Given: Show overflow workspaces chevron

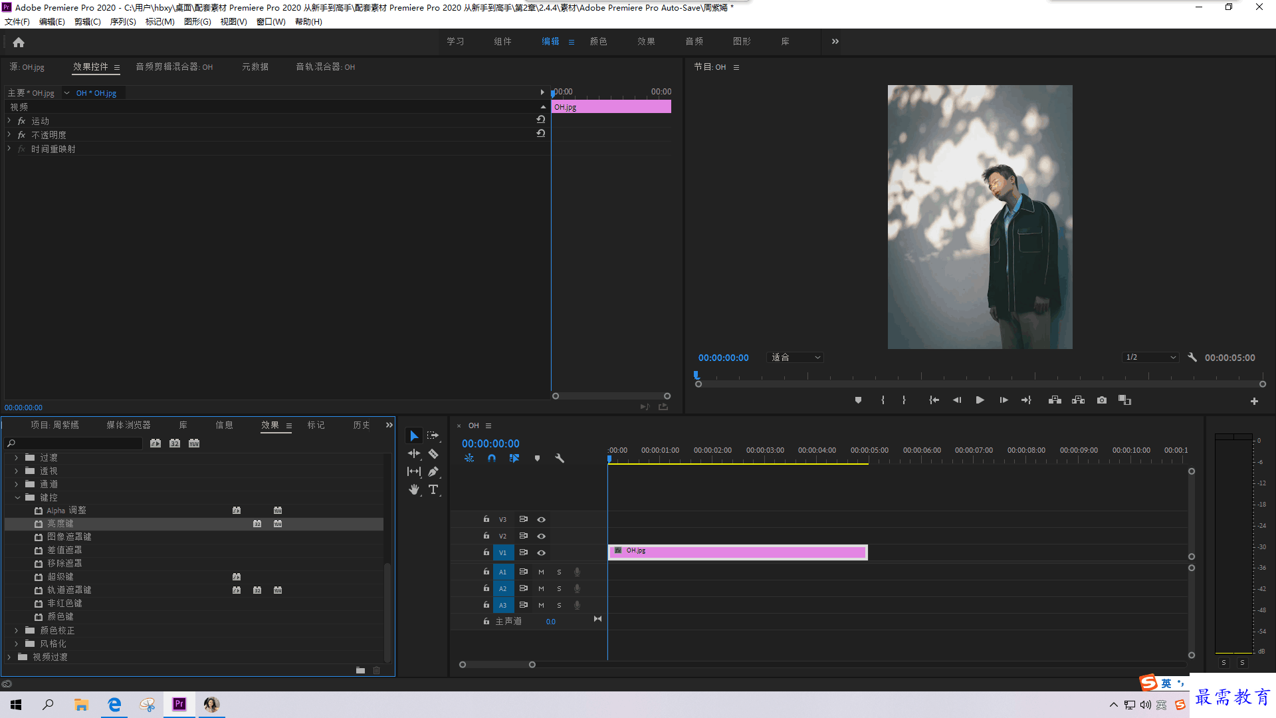Looking at the screenshot, I should (835, 41).
